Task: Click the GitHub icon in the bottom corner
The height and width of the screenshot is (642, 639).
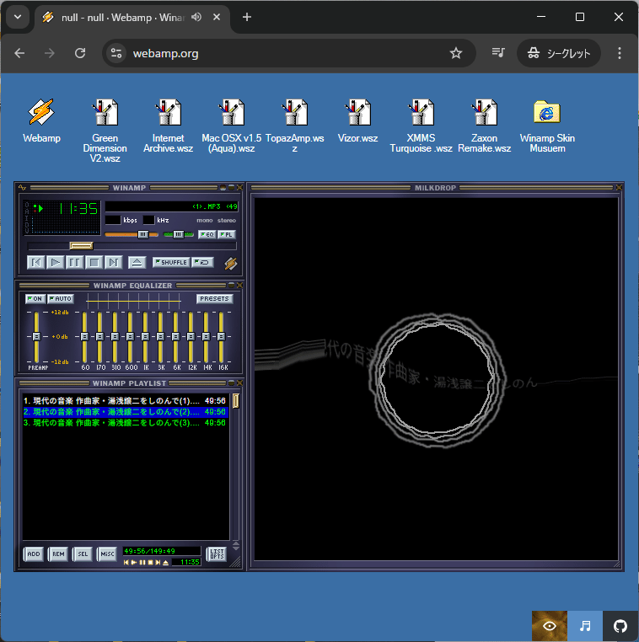Action: click(x=620, y=626)
